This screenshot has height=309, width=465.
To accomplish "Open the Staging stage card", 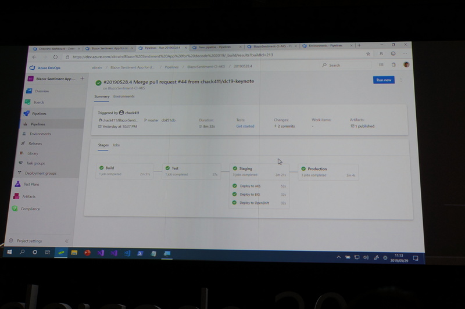I will pos(259,171).
